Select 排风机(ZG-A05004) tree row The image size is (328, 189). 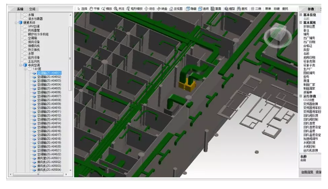click(x=49, y=170)
